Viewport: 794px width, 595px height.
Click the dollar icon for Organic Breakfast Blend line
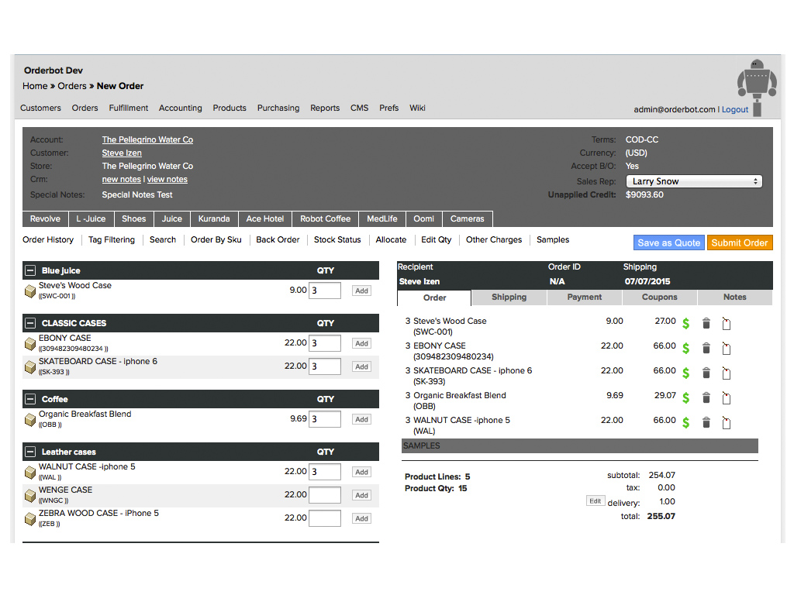(x=685, y=397)
